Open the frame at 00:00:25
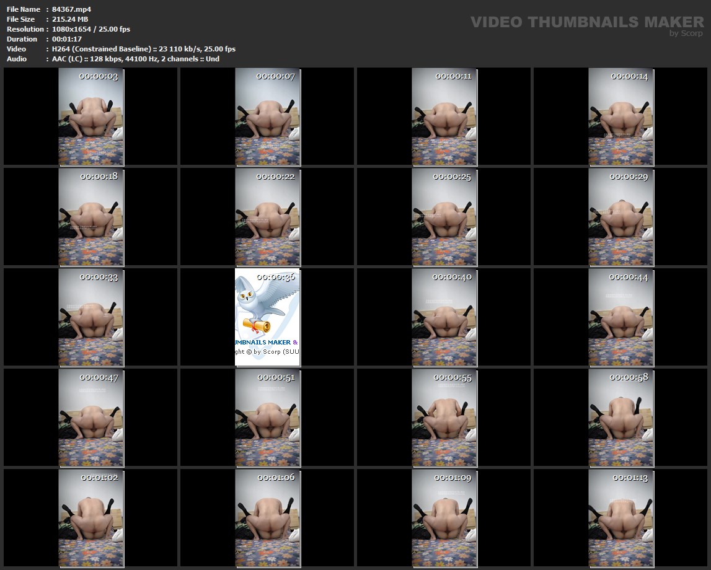Viewport: 711px width, 570px height. click(x=444, y=217)
